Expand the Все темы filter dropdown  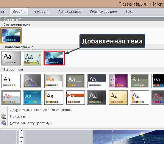point(12,19)
